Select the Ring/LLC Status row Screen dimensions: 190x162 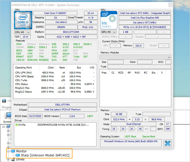(x=55, y=92)
